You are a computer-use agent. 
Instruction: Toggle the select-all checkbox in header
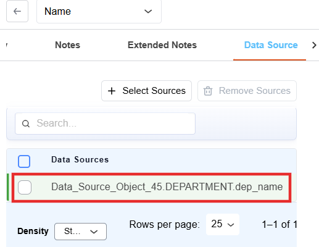[x=24, y=161]
